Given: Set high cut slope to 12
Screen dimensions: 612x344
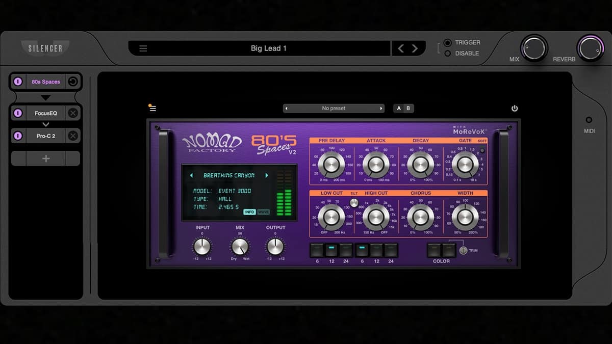Looking at the screenshot, I should click(376, 250).
